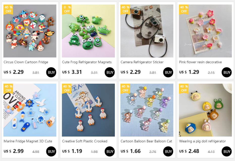Screen dimensions: 235x161
Task: Open the Camera Refrigerator Sticker title link
Action: (142, 62)
